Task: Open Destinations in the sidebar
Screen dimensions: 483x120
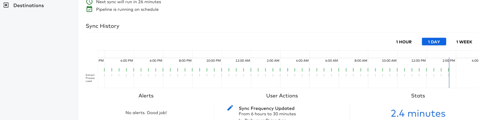Action: [x=28, y=5]
